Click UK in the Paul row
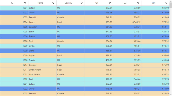The height and width of the screenshot is (96, 172). click(59, 79)
